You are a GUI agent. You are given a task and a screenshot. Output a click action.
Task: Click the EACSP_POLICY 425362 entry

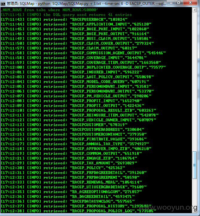point(63,168)
